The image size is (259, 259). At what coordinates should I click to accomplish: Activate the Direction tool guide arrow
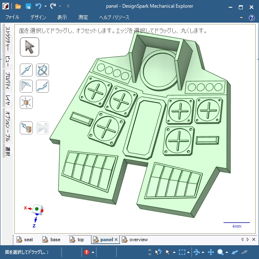pos(26,70)
